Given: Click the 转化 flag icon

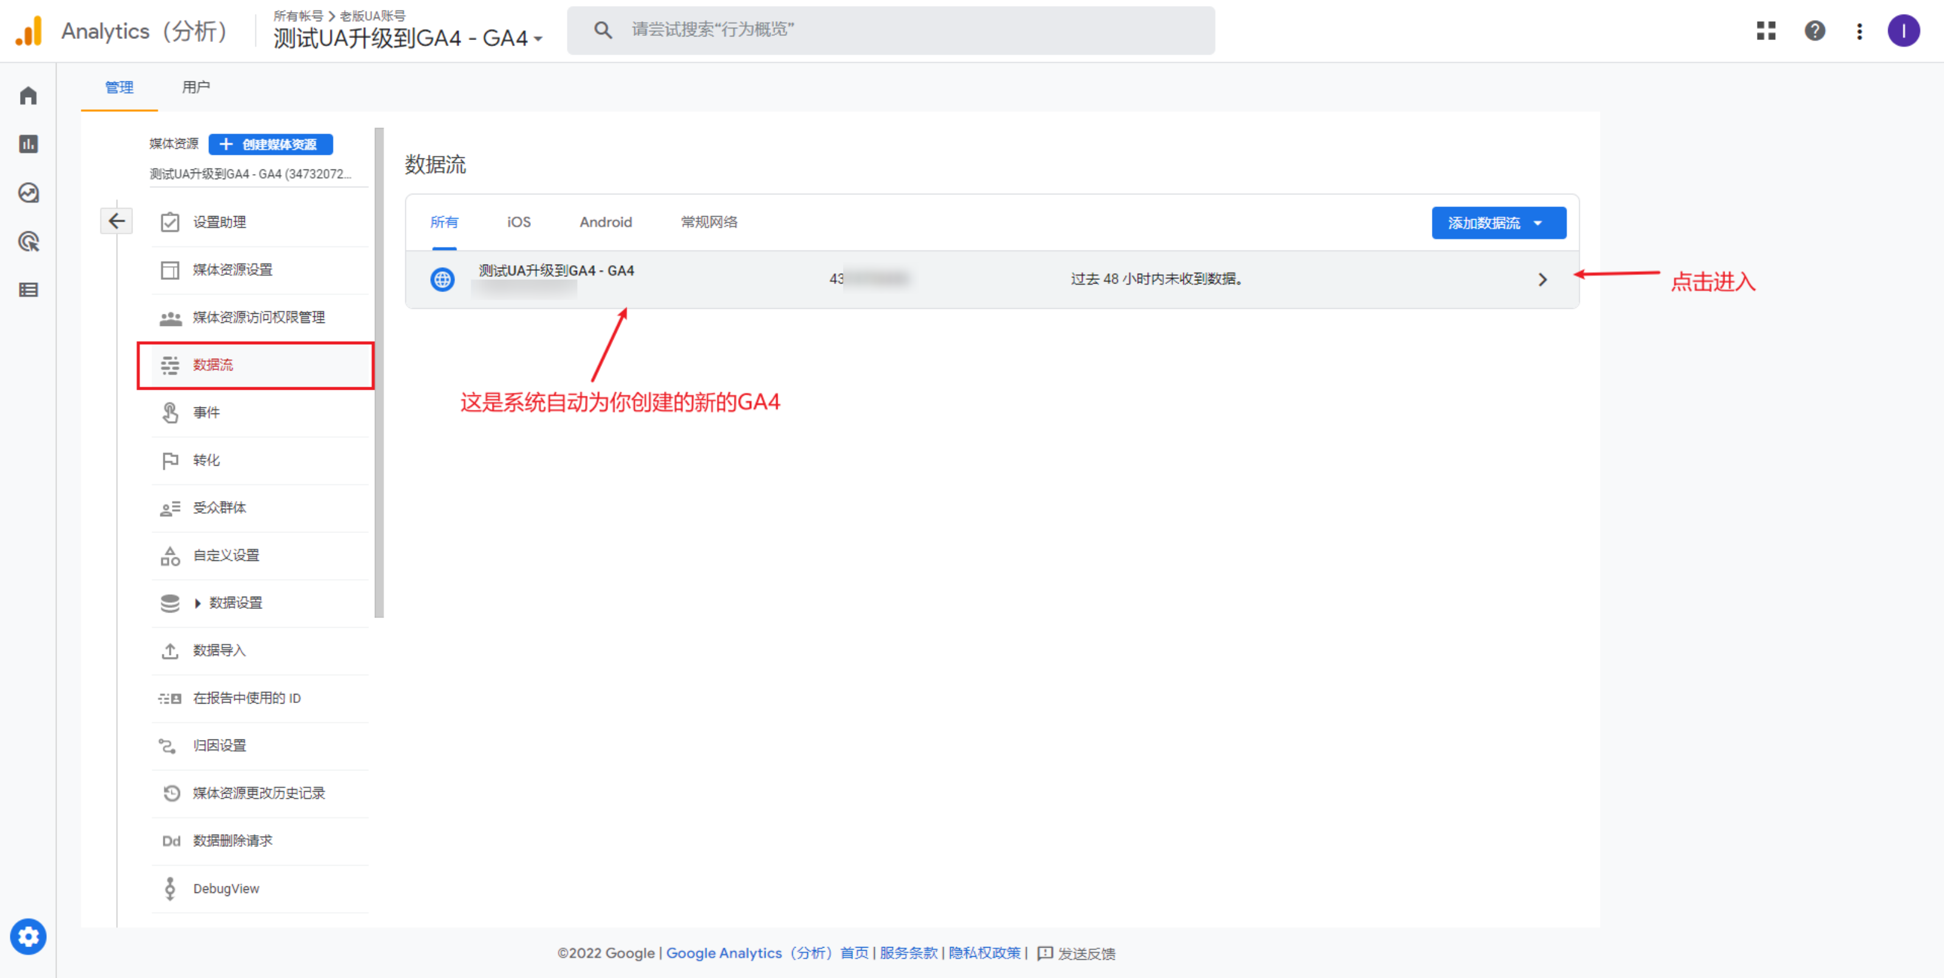Looking at the screenshot, I should (x=170, y=461).
